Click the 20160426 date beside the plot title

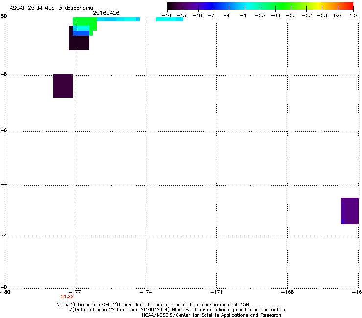tap(106, 13)
